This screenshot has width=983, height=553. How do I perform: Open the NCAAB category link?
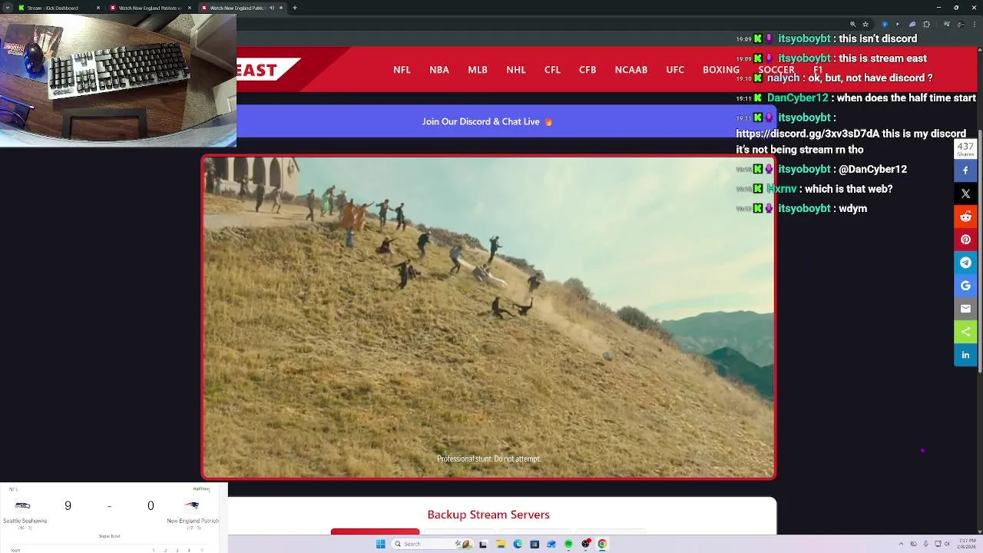(x=631, y=69)
